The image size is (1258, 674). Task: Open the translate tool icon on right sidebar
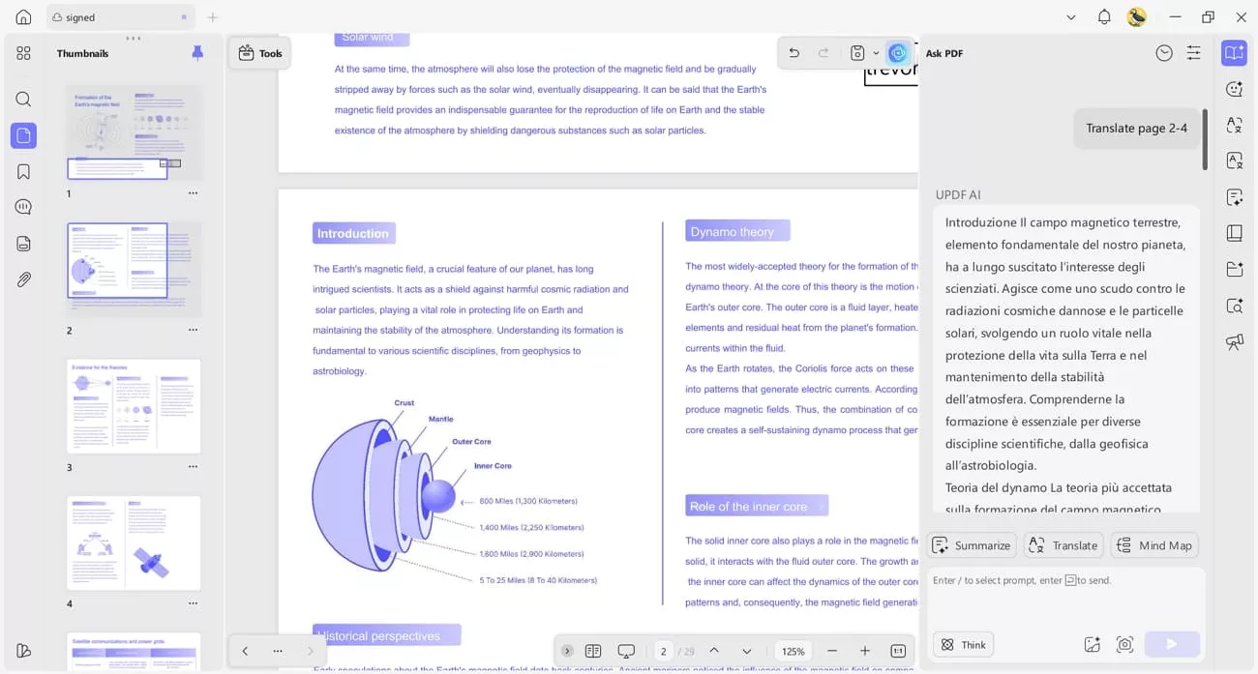pyautogui.click(x=1234, y=126)
